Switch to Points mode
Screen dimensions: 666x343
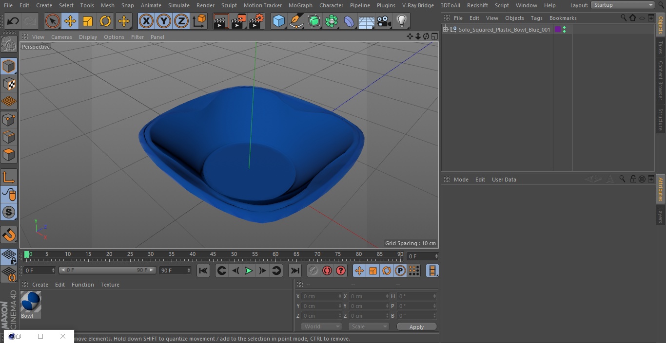[x=9, y=120]
